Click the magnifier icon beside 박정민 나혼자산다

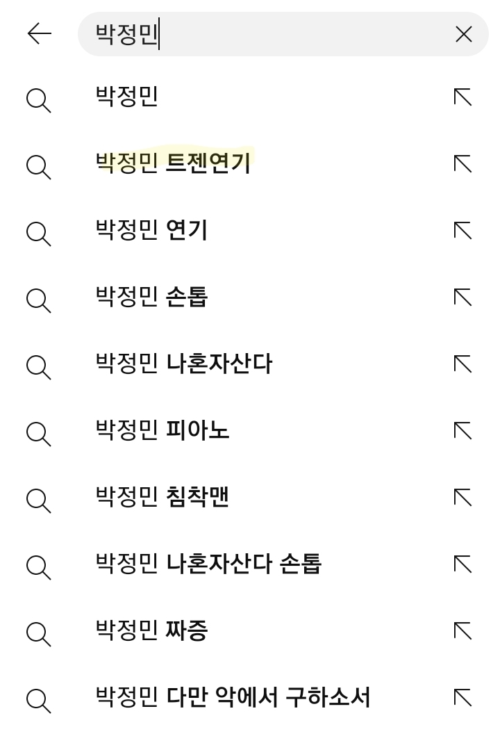click(38, 366)
